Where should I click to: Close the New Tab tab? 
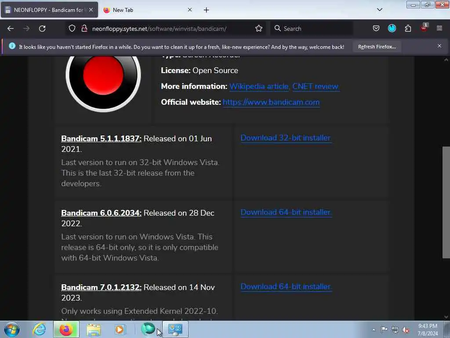point(190,10)
